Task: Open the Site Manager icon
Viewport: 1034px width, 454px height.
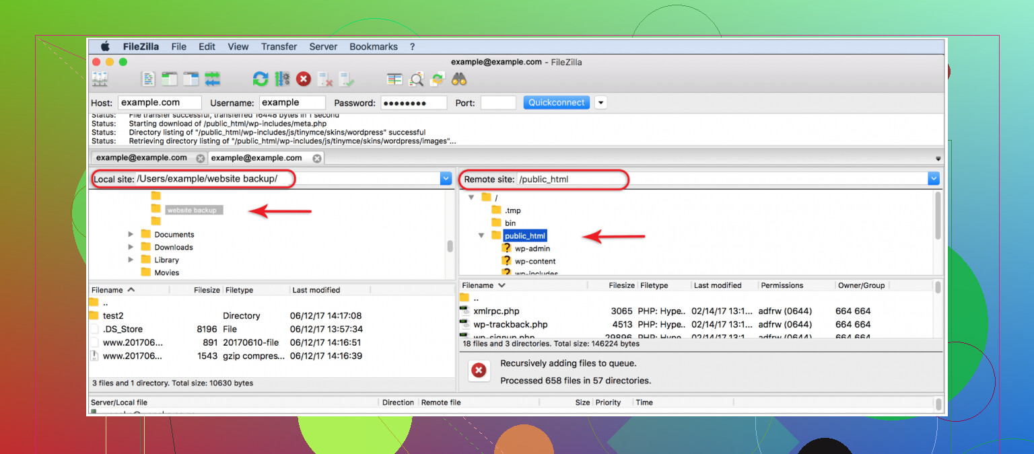Action: click(100, 79)
